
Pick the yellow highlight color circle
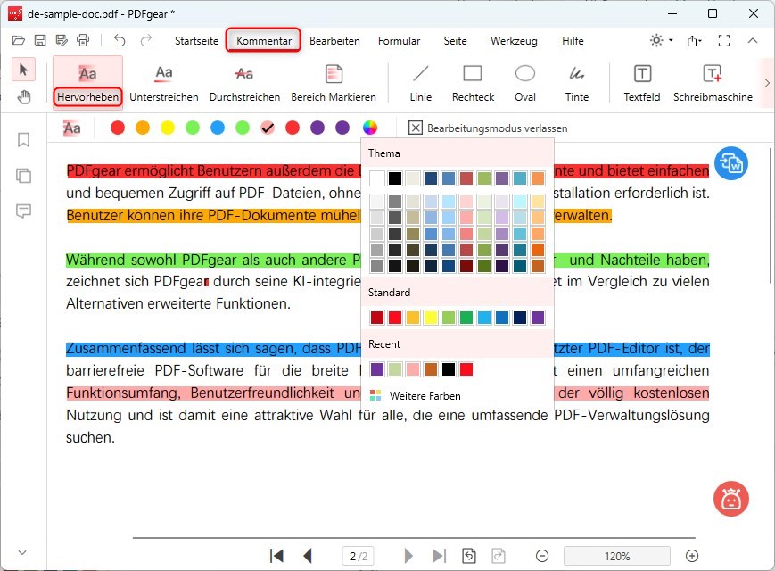pyautogui.click(x=168, y=128)
